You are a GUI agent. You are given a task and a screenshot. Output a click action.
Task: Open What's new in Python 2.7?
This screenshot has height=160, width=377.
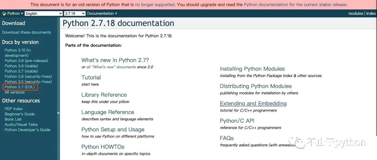coord(115,60)
